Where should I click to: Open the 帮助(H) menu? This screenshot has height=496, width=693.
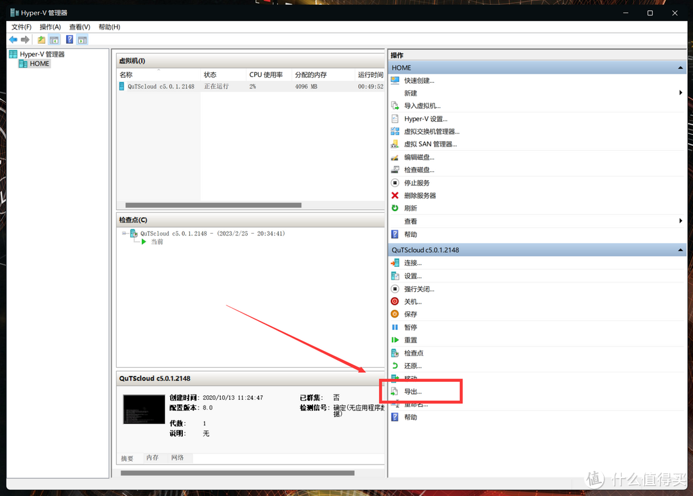109,27
